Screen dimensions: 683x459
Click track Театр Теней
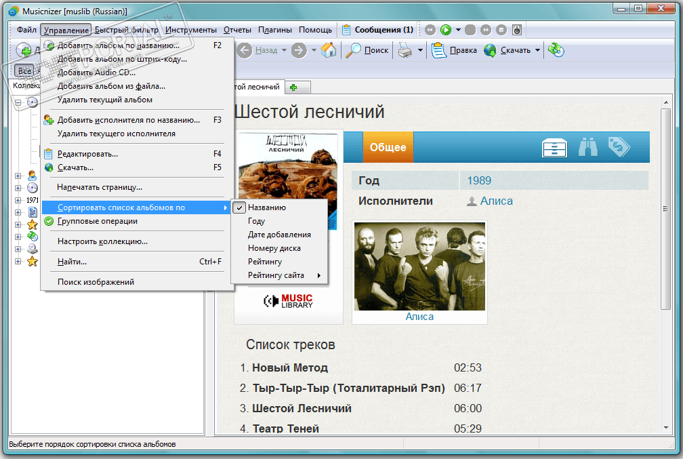tap(286, 428)
